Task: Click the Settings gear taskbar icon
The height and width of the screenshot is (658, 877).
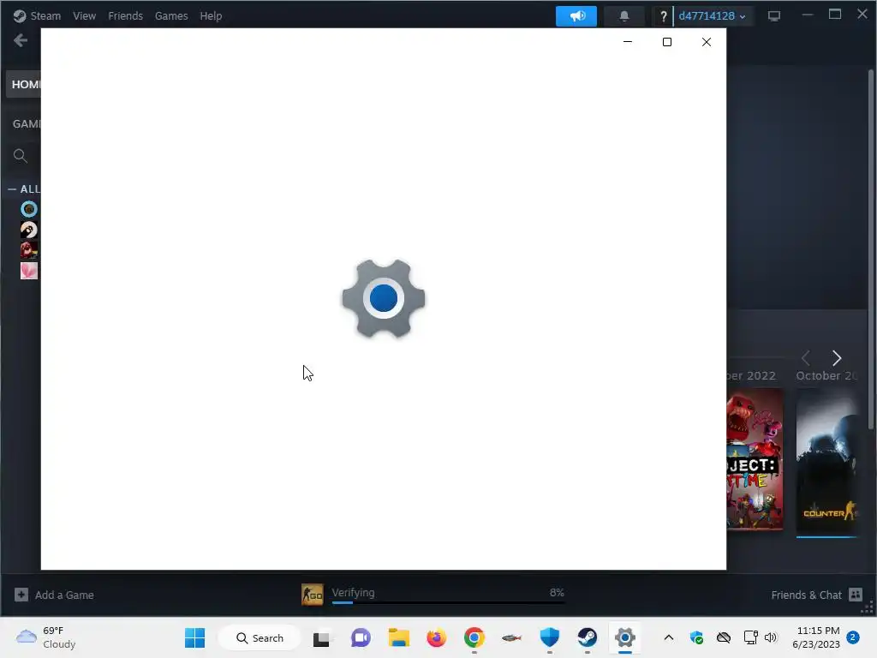Action: pyautogui.click(x=624, y=637)
